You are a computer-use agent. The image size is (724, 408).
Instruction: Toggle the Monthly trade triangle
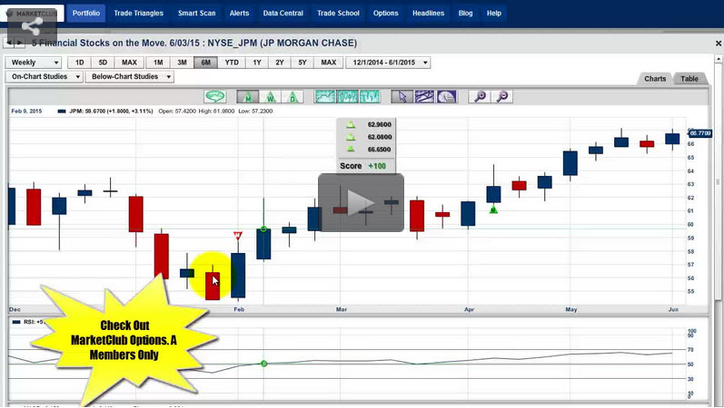pos(248,96)
